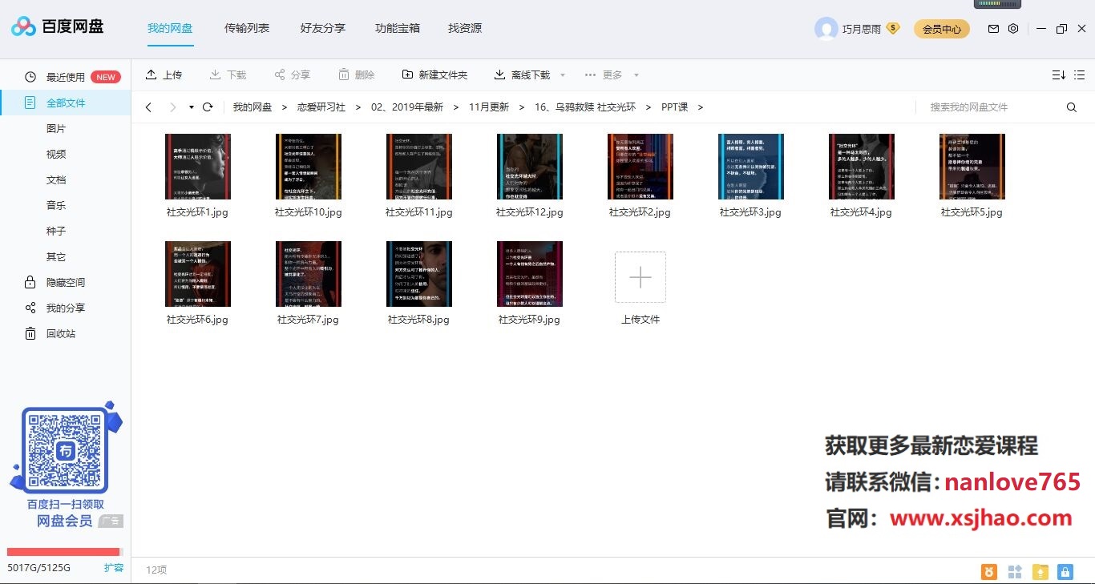This screenshot has height=584, width=1095.
Task: Click the gold coin badge beside username
Action: pos(893,28)
